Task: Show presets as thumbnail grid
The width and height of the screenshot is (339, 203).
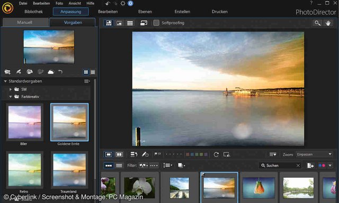Action: 86,72
